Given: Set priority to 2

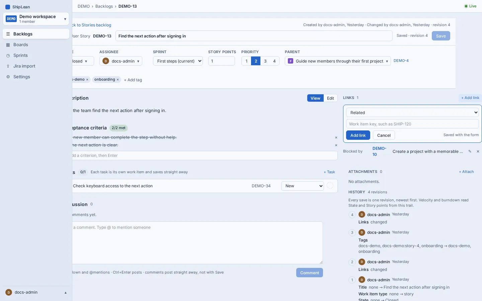Looking at the screenshot, I should (256, 61).
